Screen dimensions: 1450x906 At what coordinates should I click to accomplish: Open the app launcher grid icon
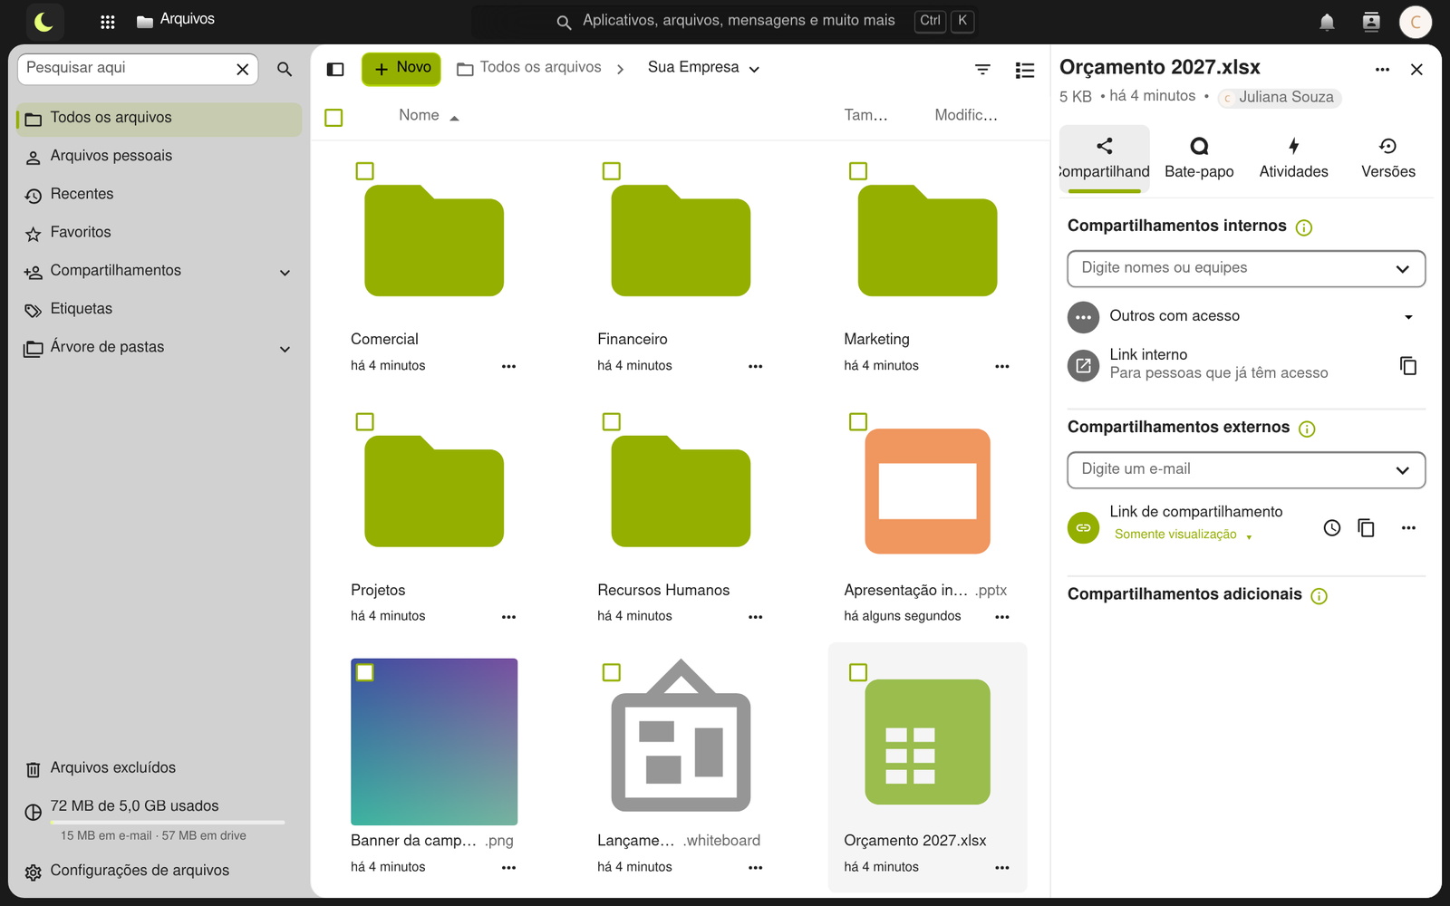pos(107,22)
